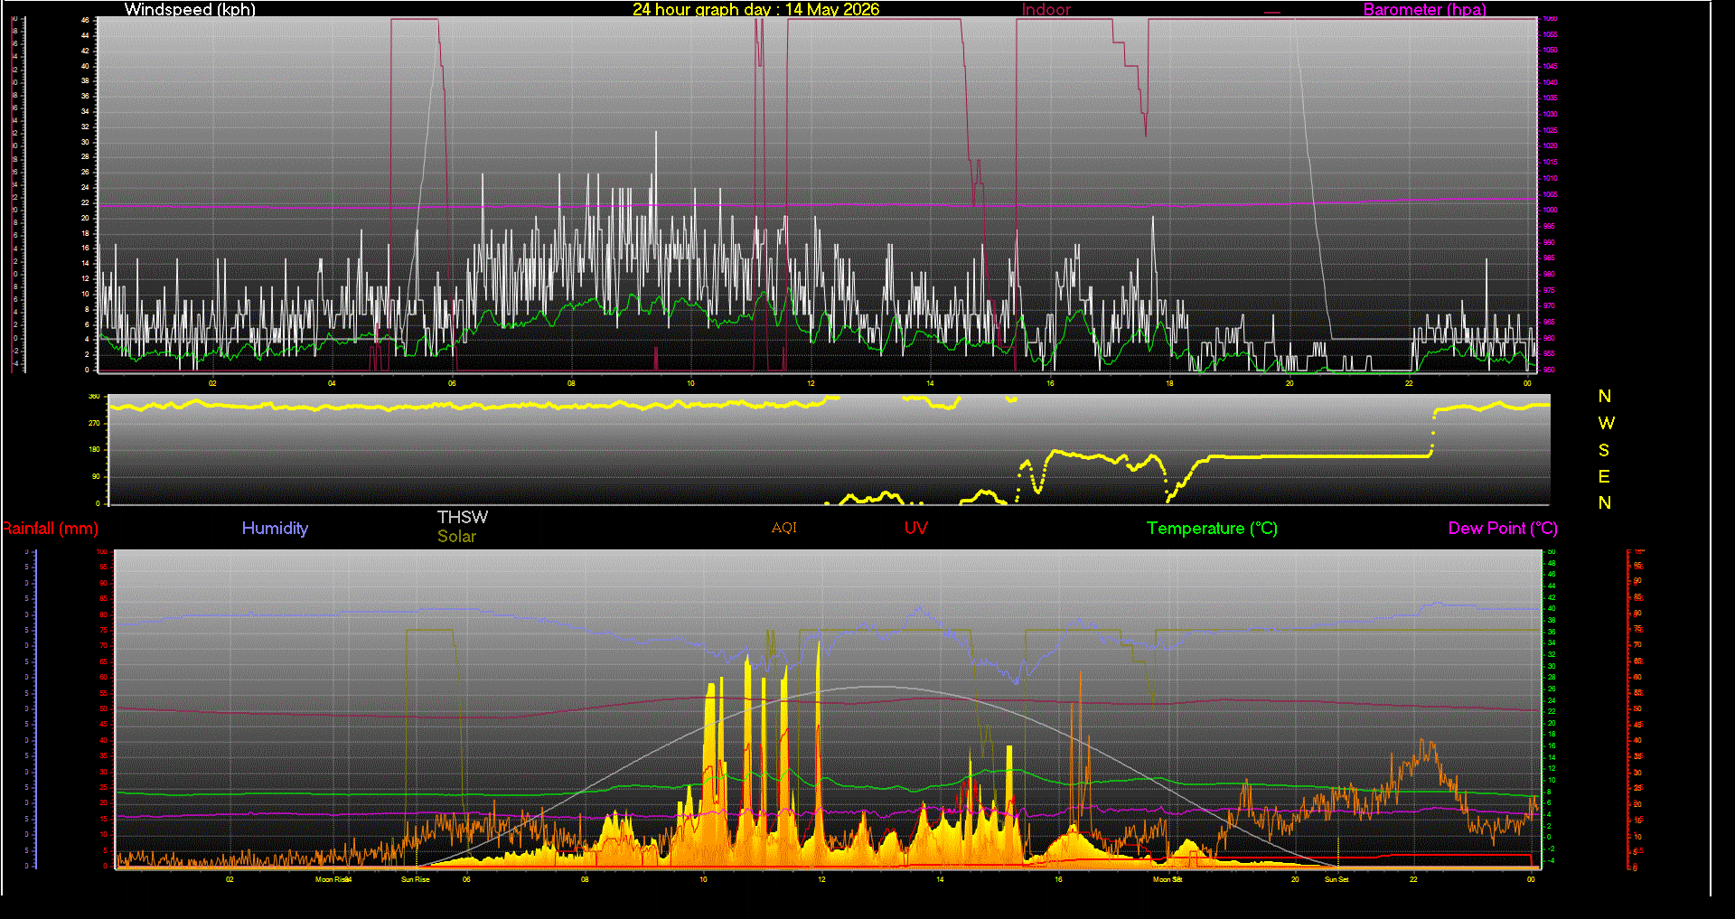Click hour "16" on windspeed graph time axis
Screen dimensions: 1735x919
click(1050, 383)
